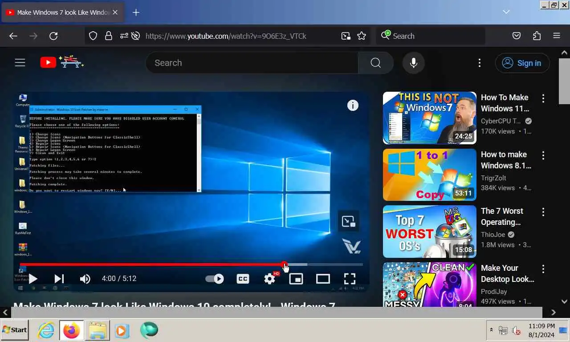Skip to next video

59,279
